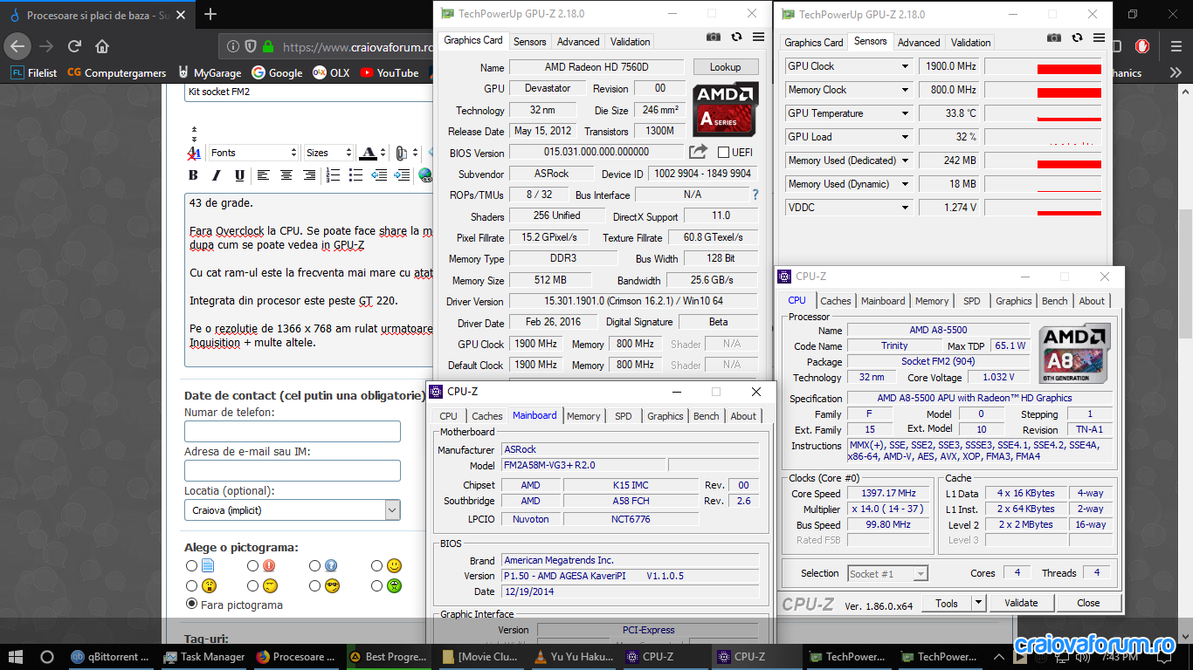
Task: Reload the page in Firefox
Action: [x=74, y=46]
